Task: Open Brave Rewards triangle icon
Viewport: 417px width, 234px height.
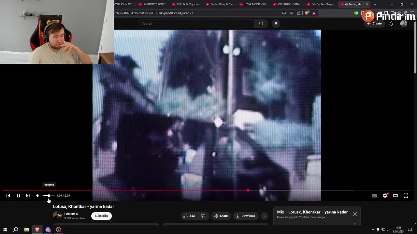Action: [314, 13]
